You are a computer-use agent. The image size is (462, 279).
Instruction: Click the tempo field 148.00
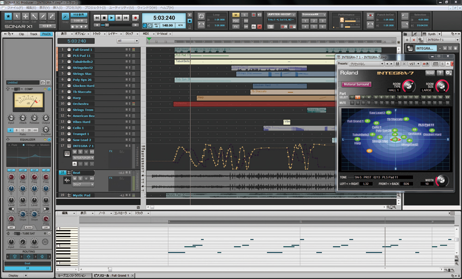tap(167, 25)
